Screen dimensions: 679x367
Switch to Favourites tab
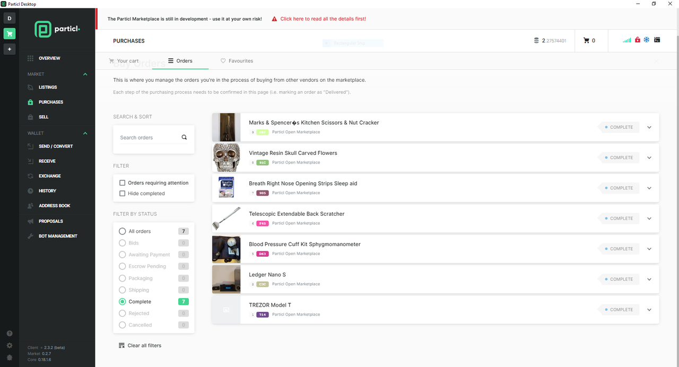pos(237,61)
